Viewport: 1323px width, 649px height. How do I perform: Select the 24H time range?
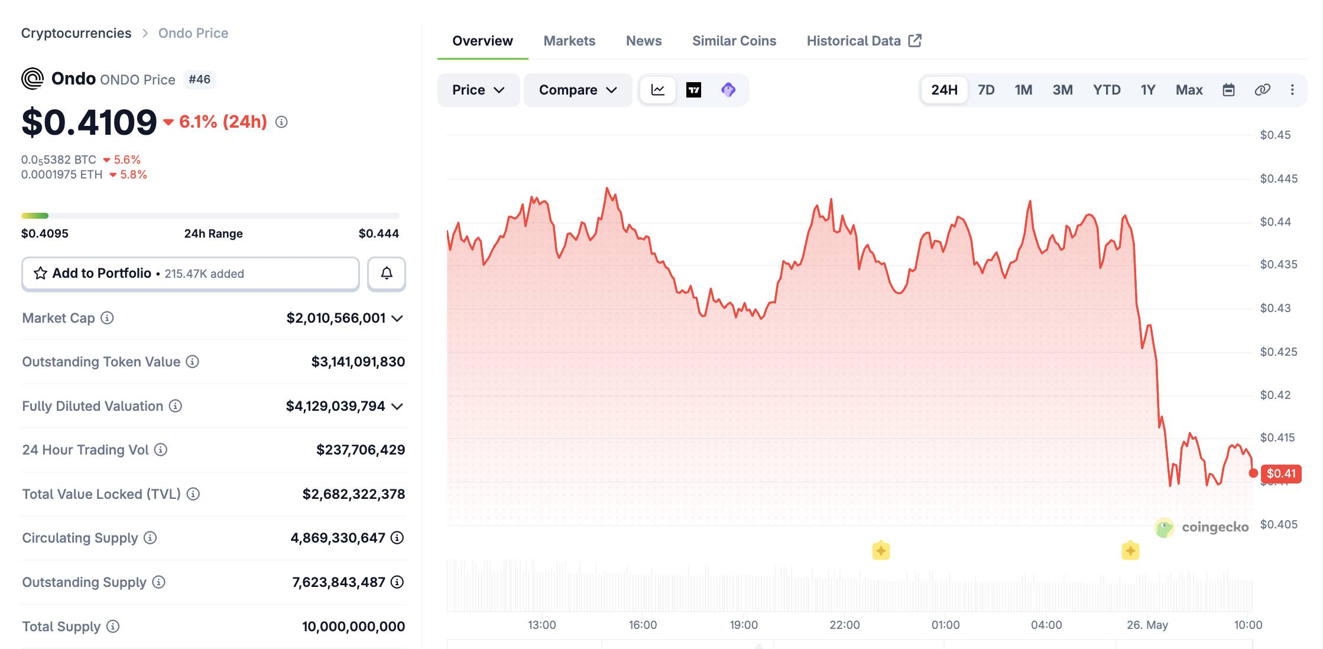(944, 90)
